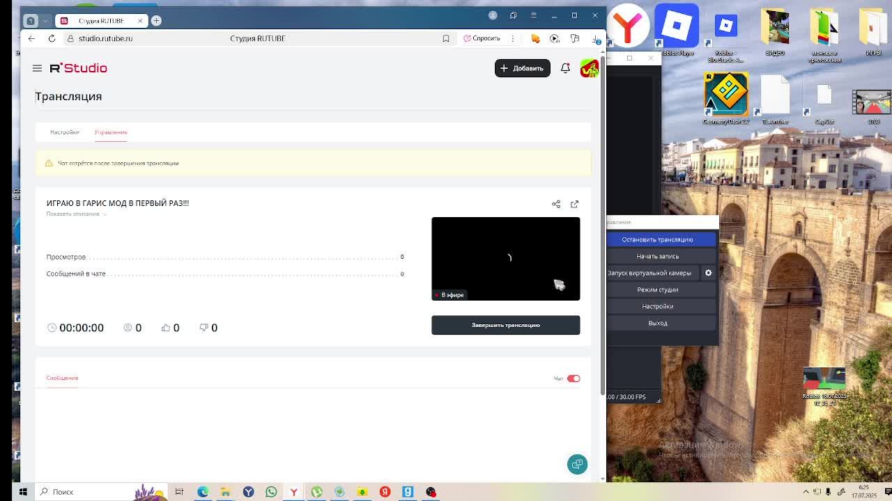The width and height of the screenshot is (892, 501).
Task: Share the broadcast via share icon
Action: [556, 204]
